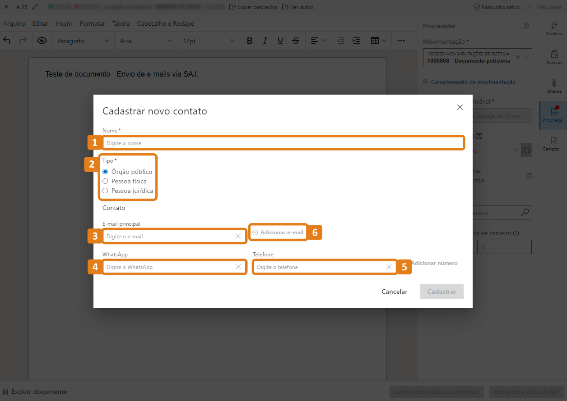Viewport: 567px width, 401px height.
Task: Toggle the eye preview icon
Action: tap(42, 41)
